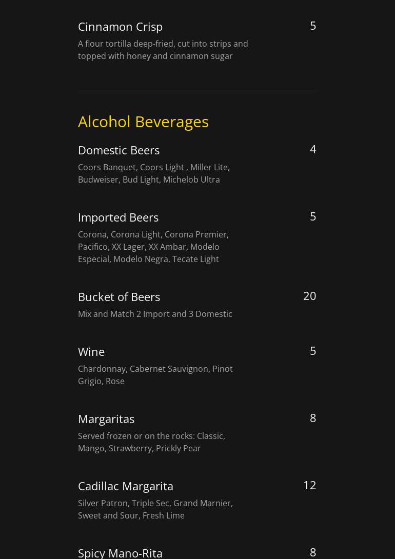Select the Spicy Mano-Rita item title
Viewport: 395px width, 559px height.
pyautogui.click(x=120, y=552)
